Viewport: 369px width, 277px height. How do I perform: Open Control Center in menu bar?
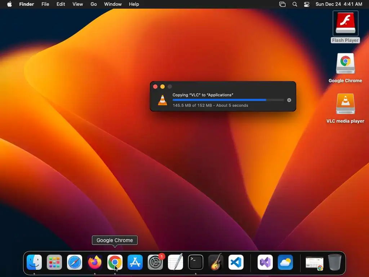pyautogui.click(x=307, y=4)
